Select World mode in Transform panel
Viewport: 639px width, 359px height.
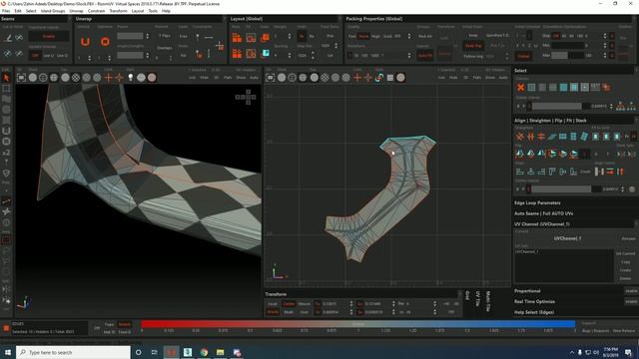click(273, 312)
